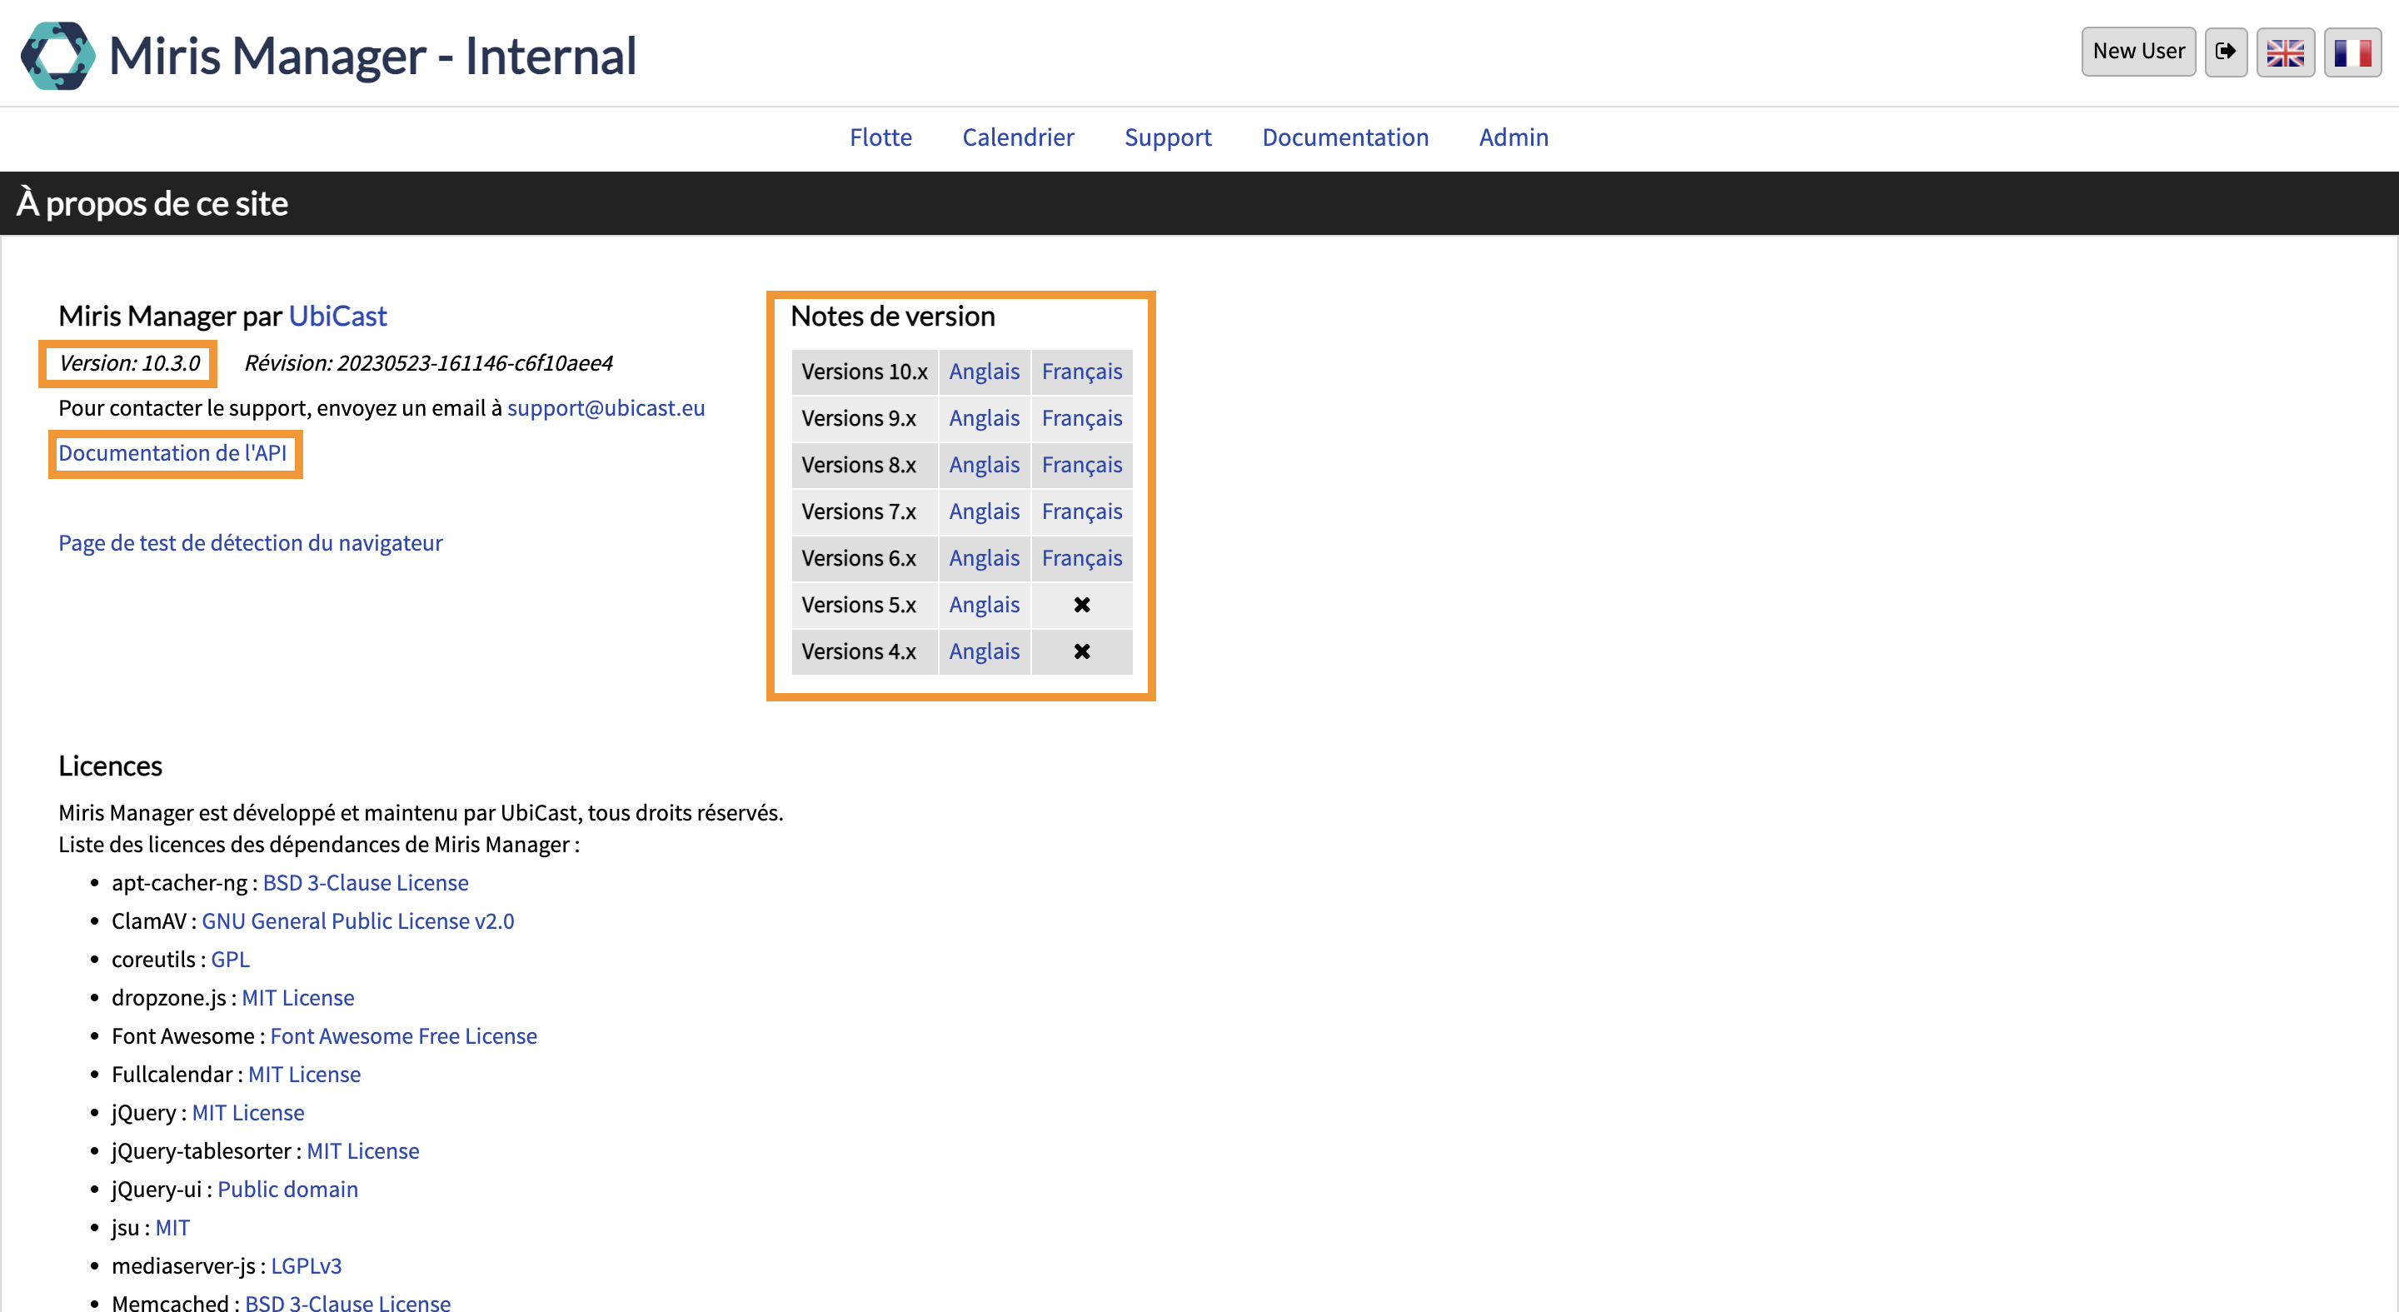
Task: Open Versions 7.x Anglais release notes
Action: click(x=985, y=511)
